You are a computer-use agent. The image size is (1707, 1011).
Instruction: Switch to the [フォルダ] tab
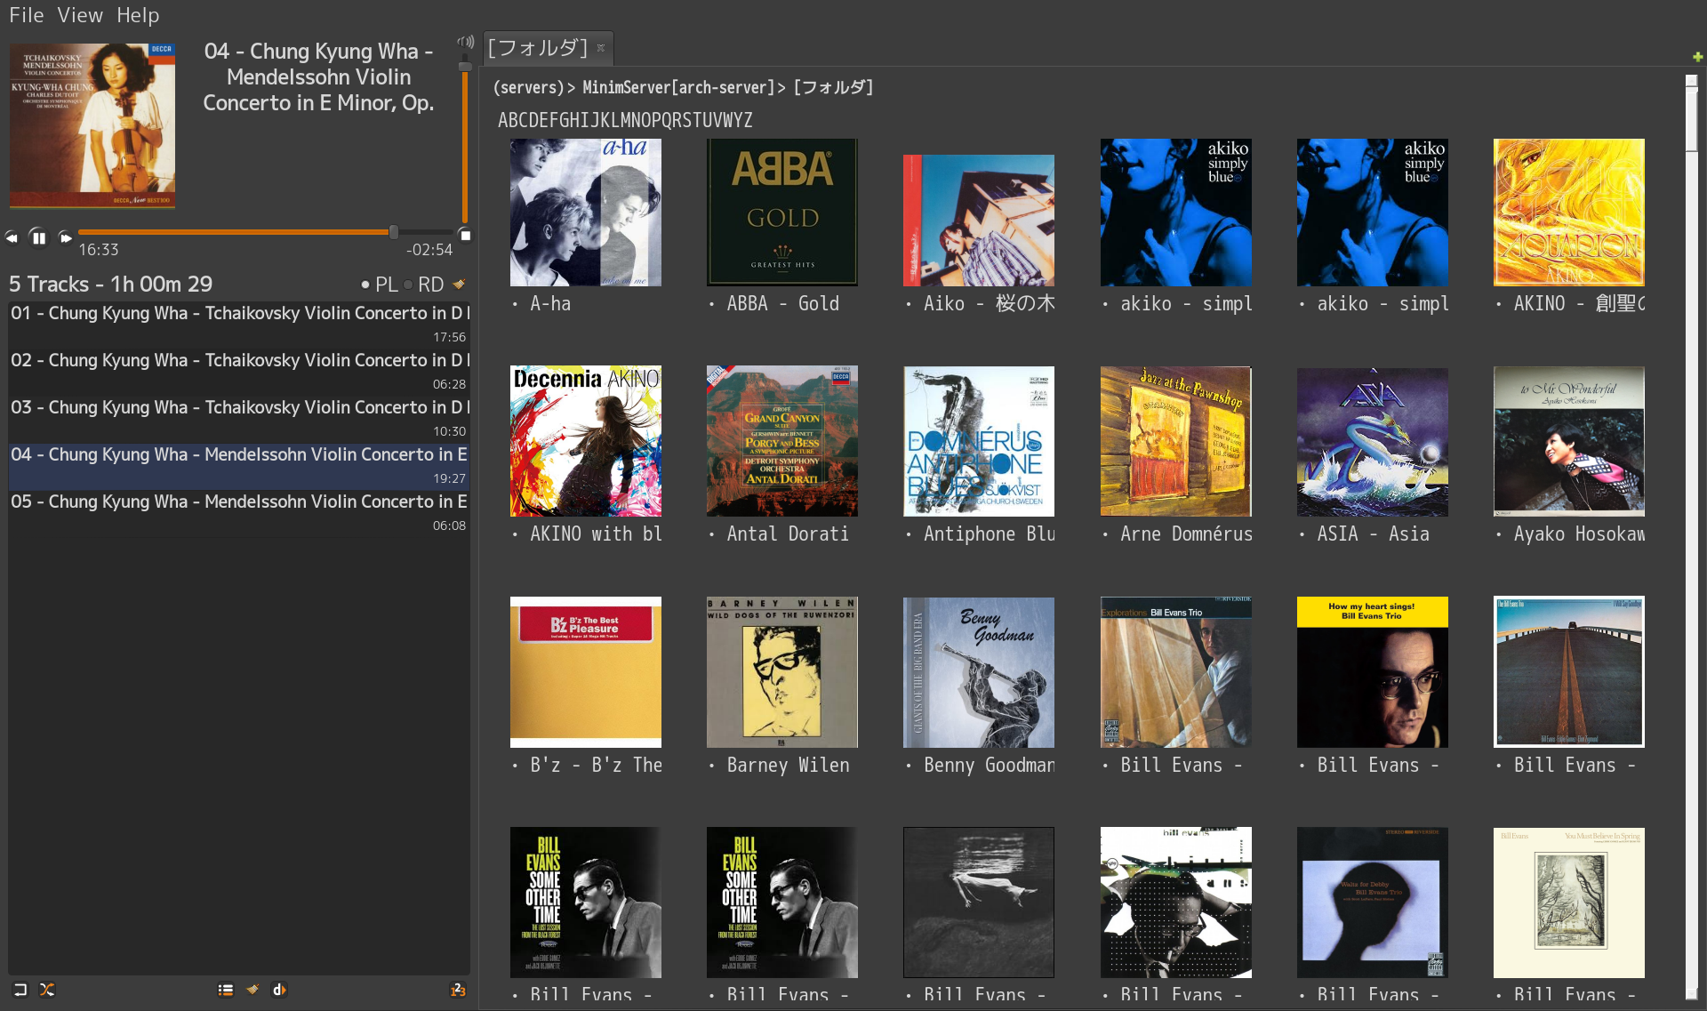click(x=538, y=47)
